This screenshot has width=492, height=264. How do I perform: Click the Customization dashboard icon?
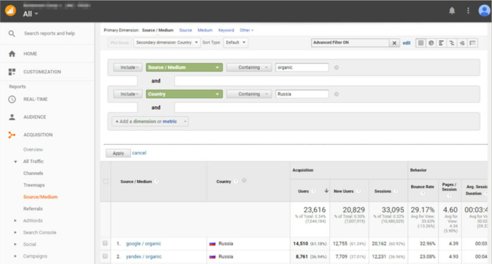(12, 72)
